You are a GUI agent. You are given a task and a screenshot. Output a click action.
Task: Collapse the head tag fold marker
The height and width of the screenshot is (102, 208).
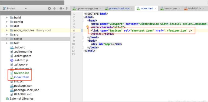click(83, 21)
